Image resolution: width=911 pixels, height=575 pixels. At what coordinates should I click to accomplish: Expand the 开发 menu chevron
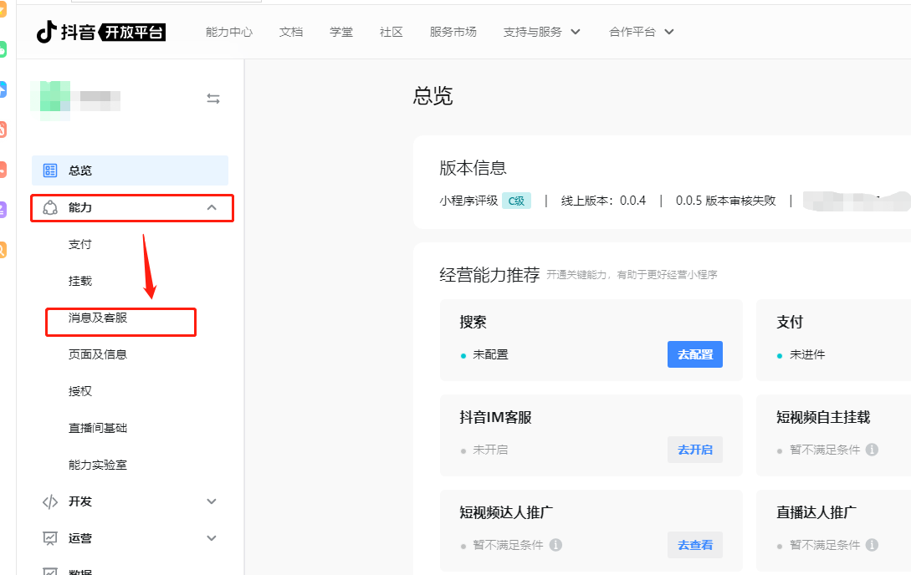pos(212,502)
